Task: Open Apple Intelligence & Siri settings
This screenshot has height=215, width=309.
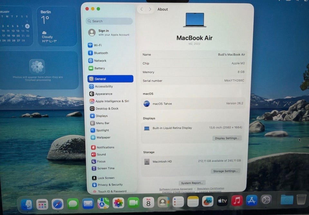Action: click(111, 101)
